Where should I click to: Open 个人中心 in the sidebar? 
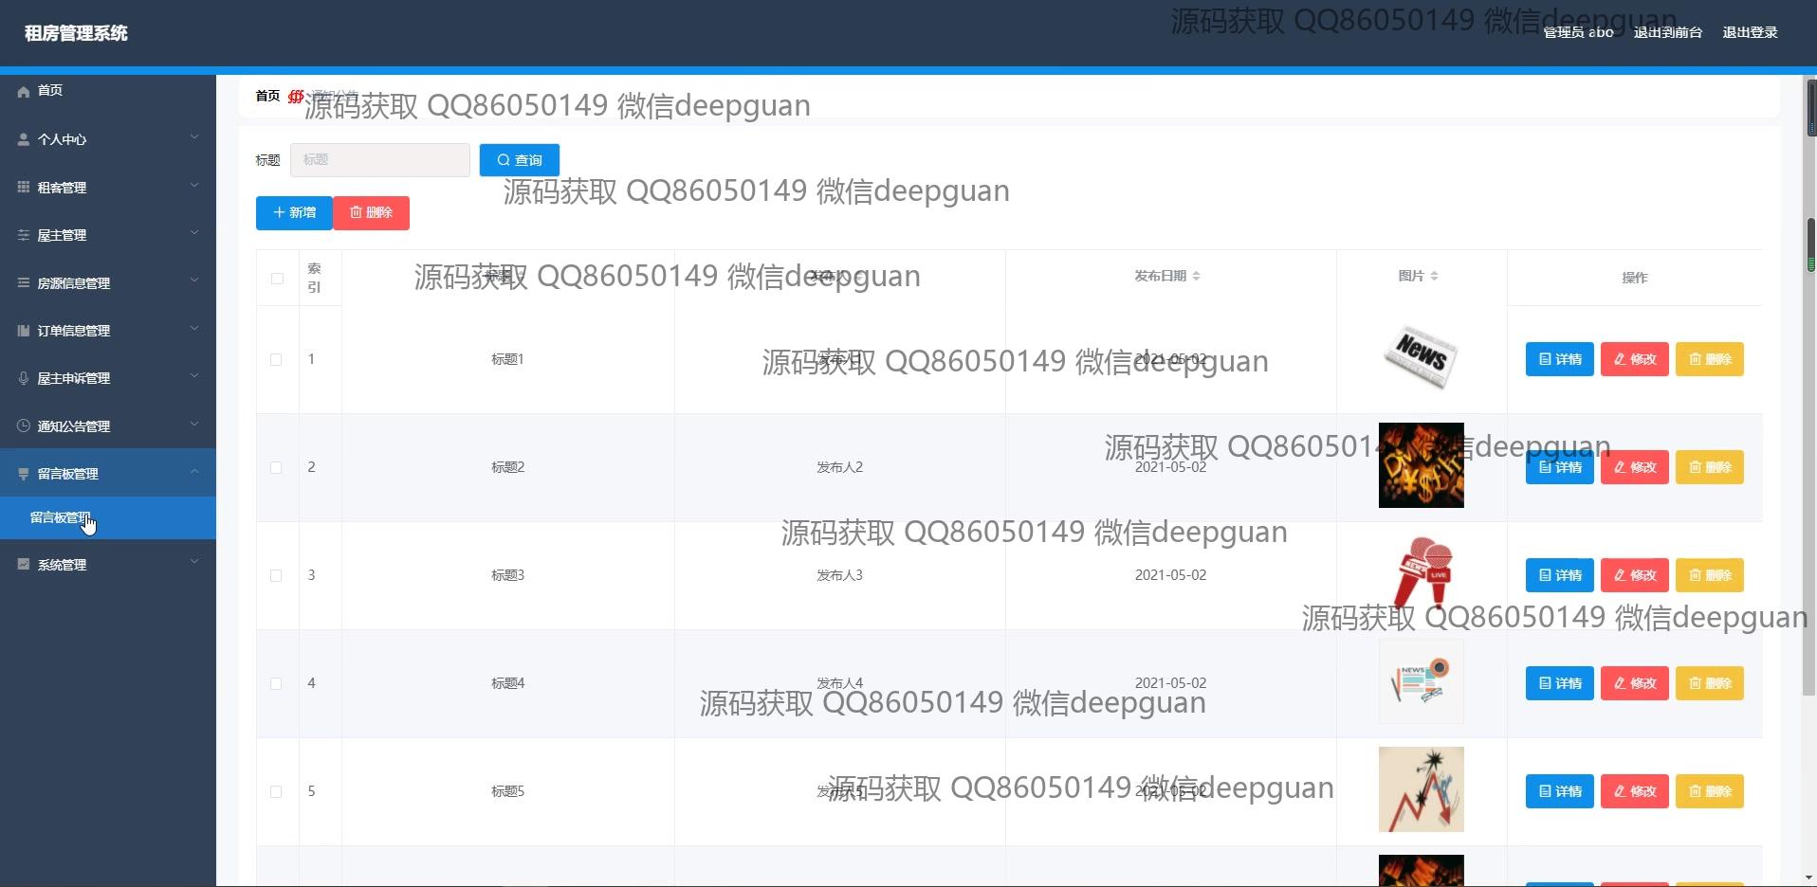pos(108,139)
